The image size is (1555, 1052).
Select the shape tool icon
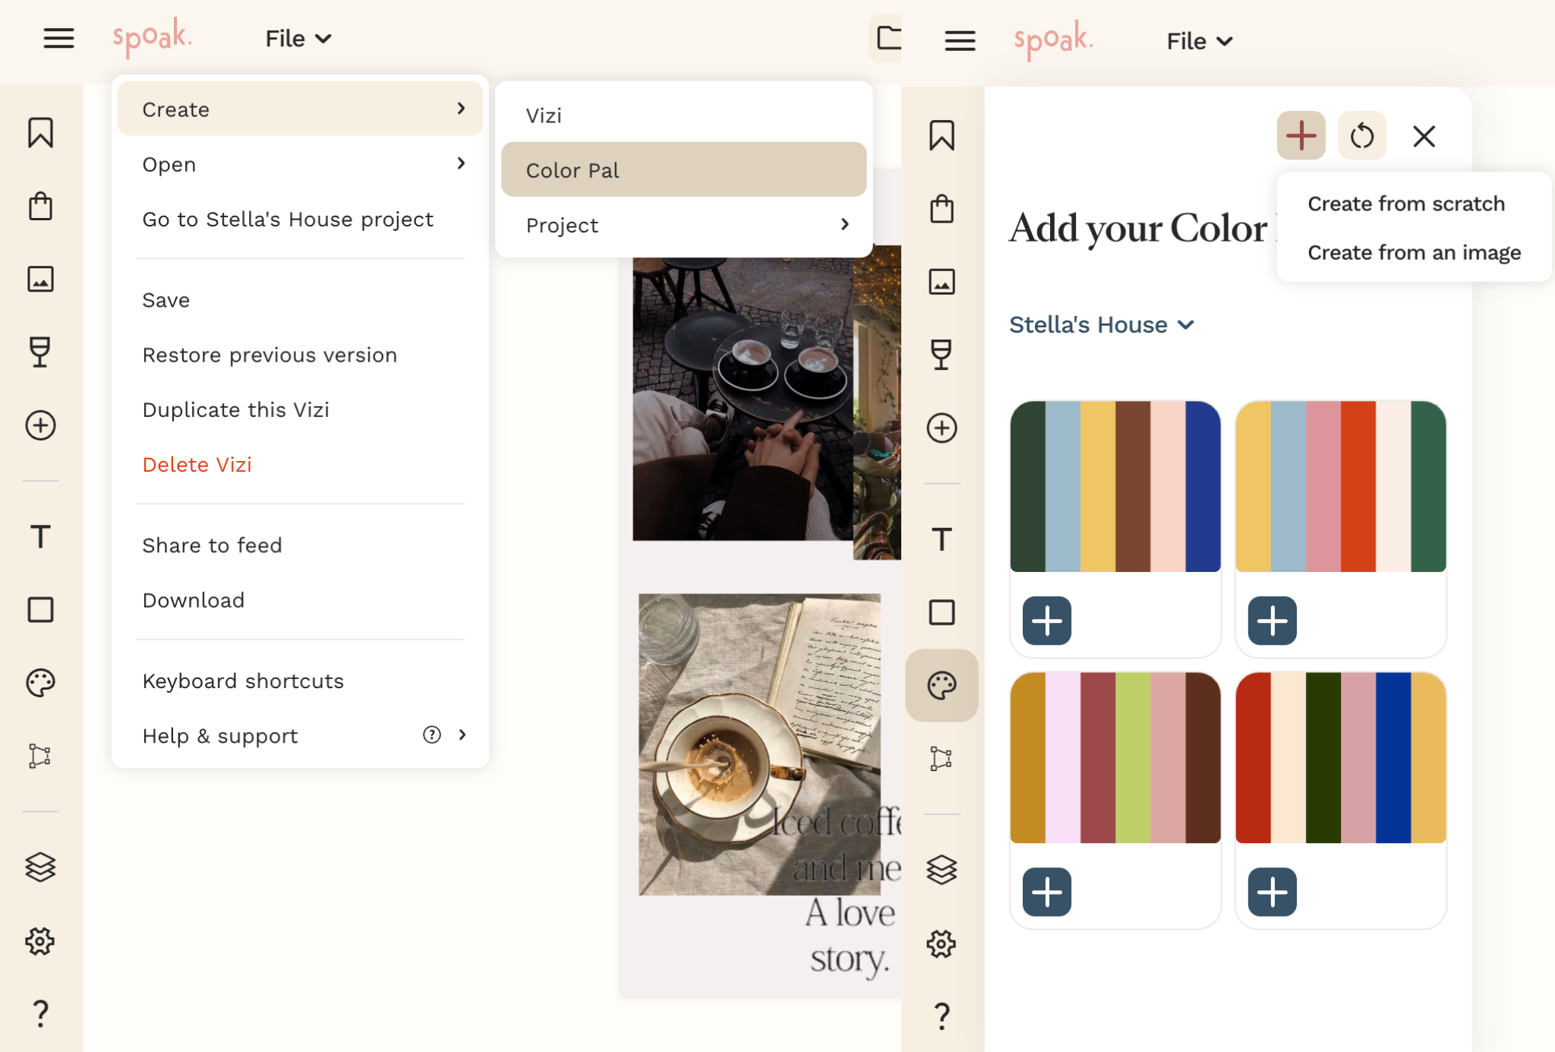40,610
